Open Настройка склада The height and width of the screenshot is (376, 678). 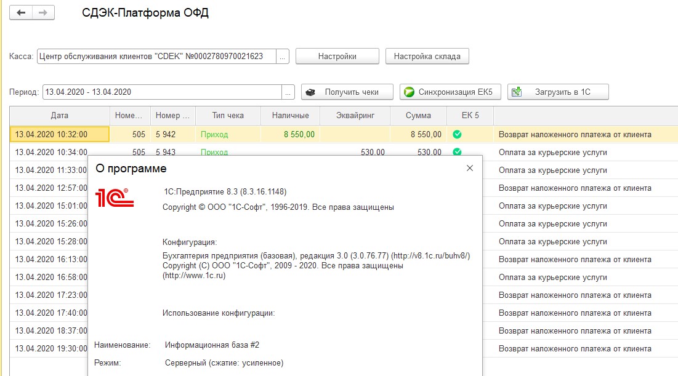[427, 56]
